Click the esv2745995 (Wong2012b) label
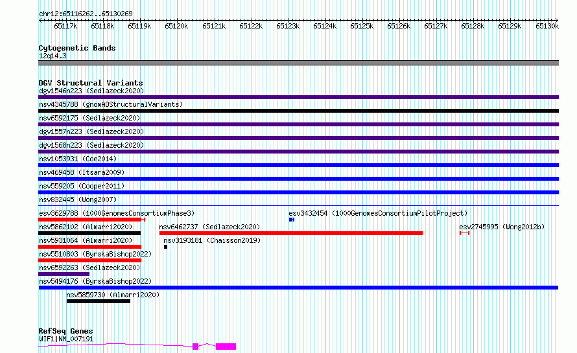The height and width of the screenshot is (353, 577). click(x=502, y=227)
